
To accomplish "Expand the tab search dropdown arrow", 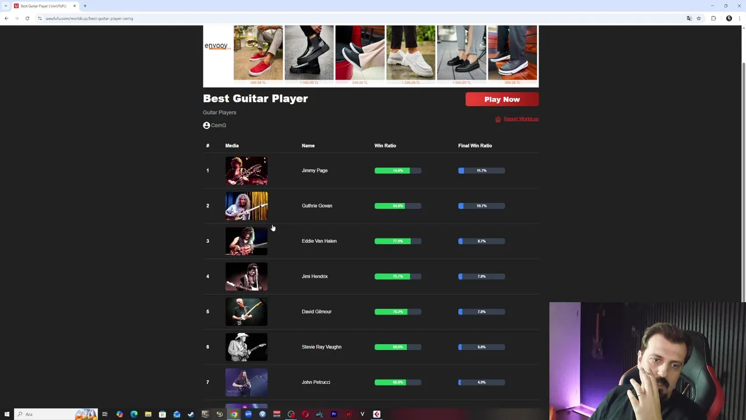I will click(5, 6).
